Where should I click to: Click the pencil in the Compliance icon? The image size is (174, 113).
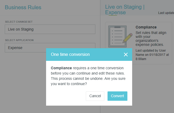128,38
